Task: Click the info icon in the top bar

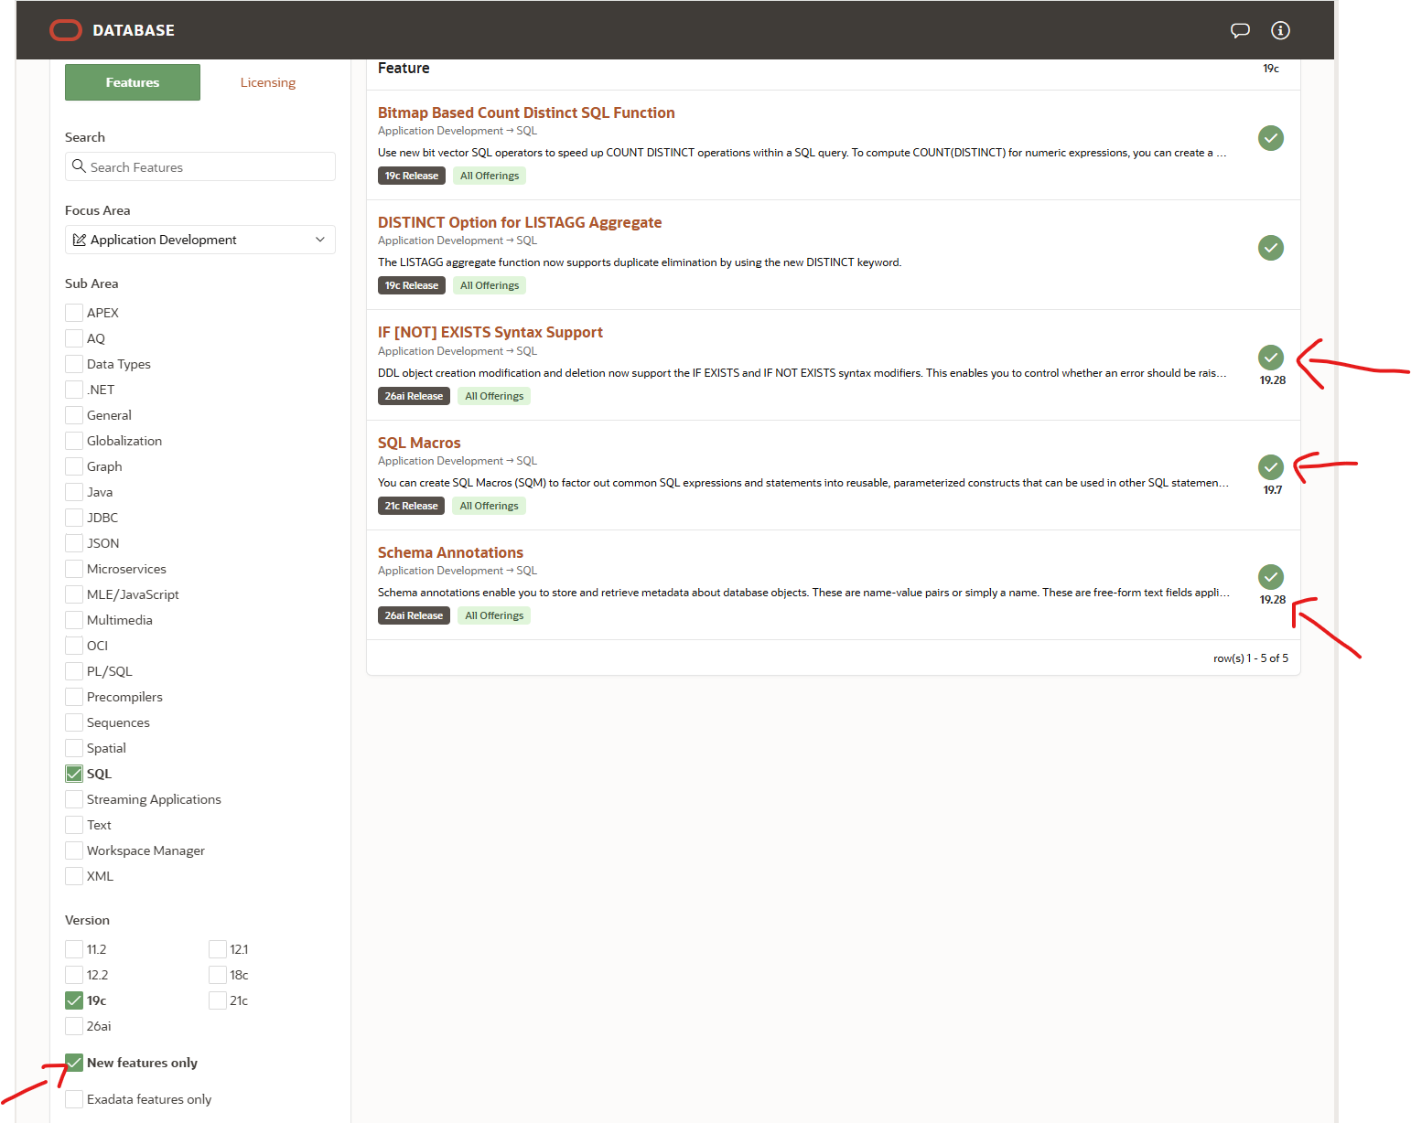Action: pyautogui.click(x=1279, y=30)
